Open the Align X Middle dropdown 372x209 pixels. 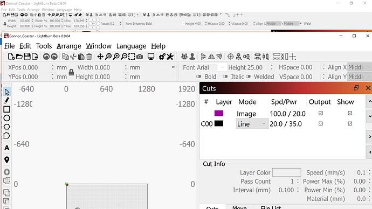point(359,67)
